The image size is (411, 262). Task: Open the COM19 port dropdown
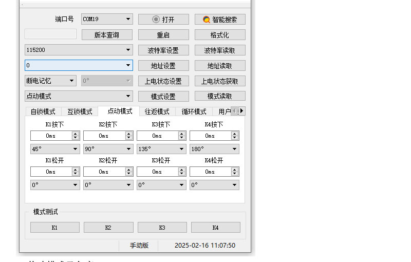pyautogui.click(x=107, y=19)
